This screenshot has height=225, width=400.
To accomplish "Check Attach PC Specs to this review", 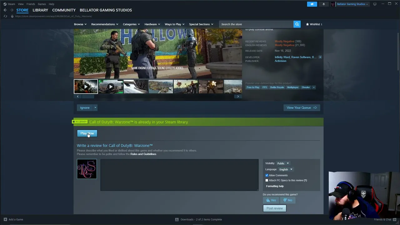I will pos(267,180).
